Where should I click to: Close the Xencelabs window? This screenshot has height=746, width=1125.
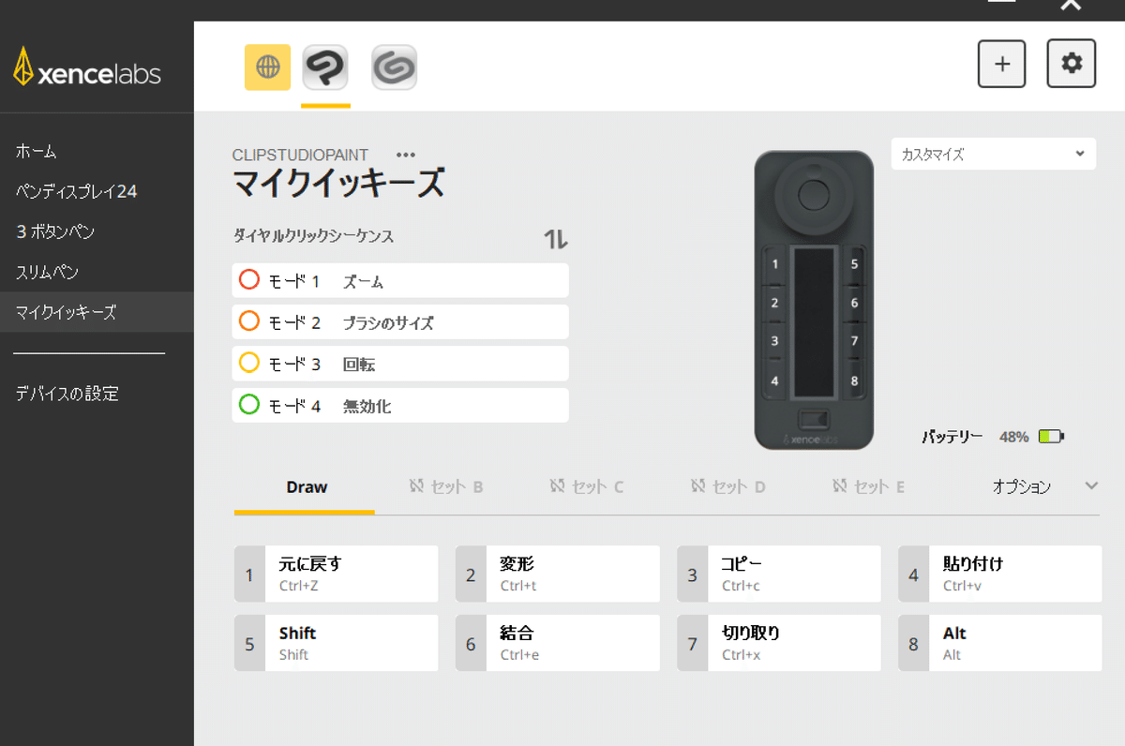coord(1071,5)
